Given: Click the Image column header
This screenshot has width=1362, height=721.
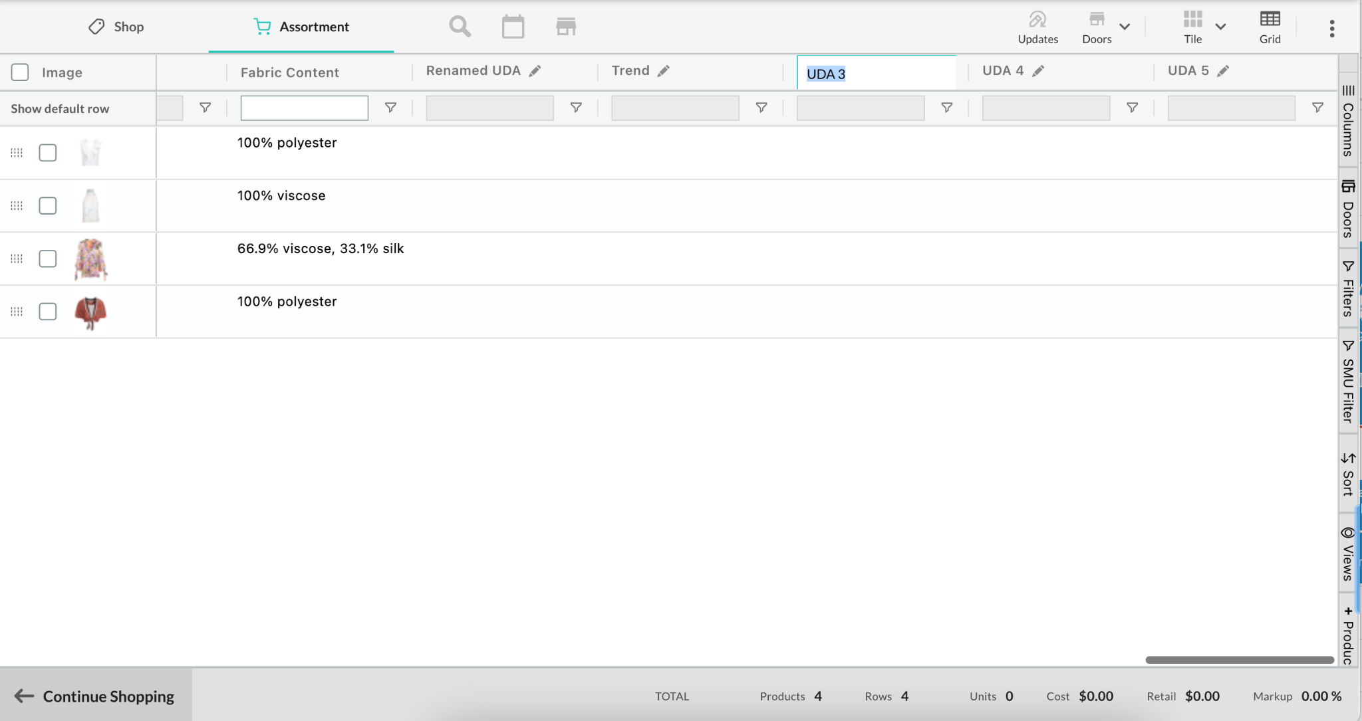Looking at the screenshot, I should (62, 72).
